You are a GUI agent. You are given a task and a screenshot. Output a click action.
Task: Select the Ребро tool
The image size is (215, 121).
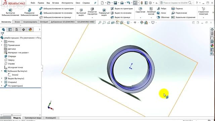[162, 8]
